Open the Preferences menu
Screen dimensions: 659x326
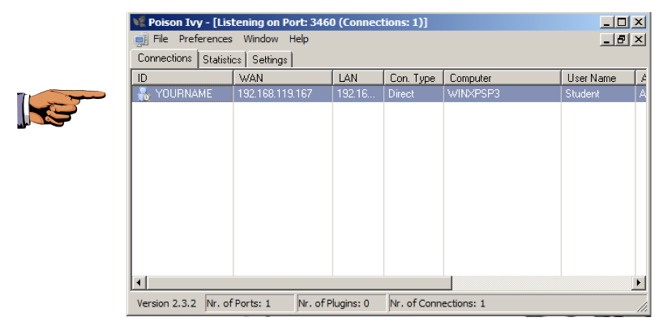206,39
